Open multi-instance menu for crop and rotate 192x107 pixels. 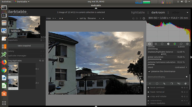(x=182, y=96)
